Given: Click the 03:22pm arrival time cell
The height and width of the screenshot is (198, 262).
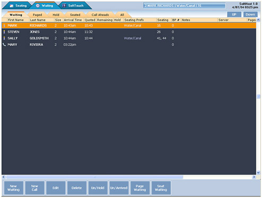Looking at the screenshot, I should (x=70, y=45).
